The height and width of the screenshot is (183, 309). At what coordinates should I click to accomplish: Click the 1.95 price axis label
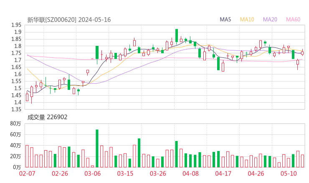pyautogui.click(x=16, y=25)
